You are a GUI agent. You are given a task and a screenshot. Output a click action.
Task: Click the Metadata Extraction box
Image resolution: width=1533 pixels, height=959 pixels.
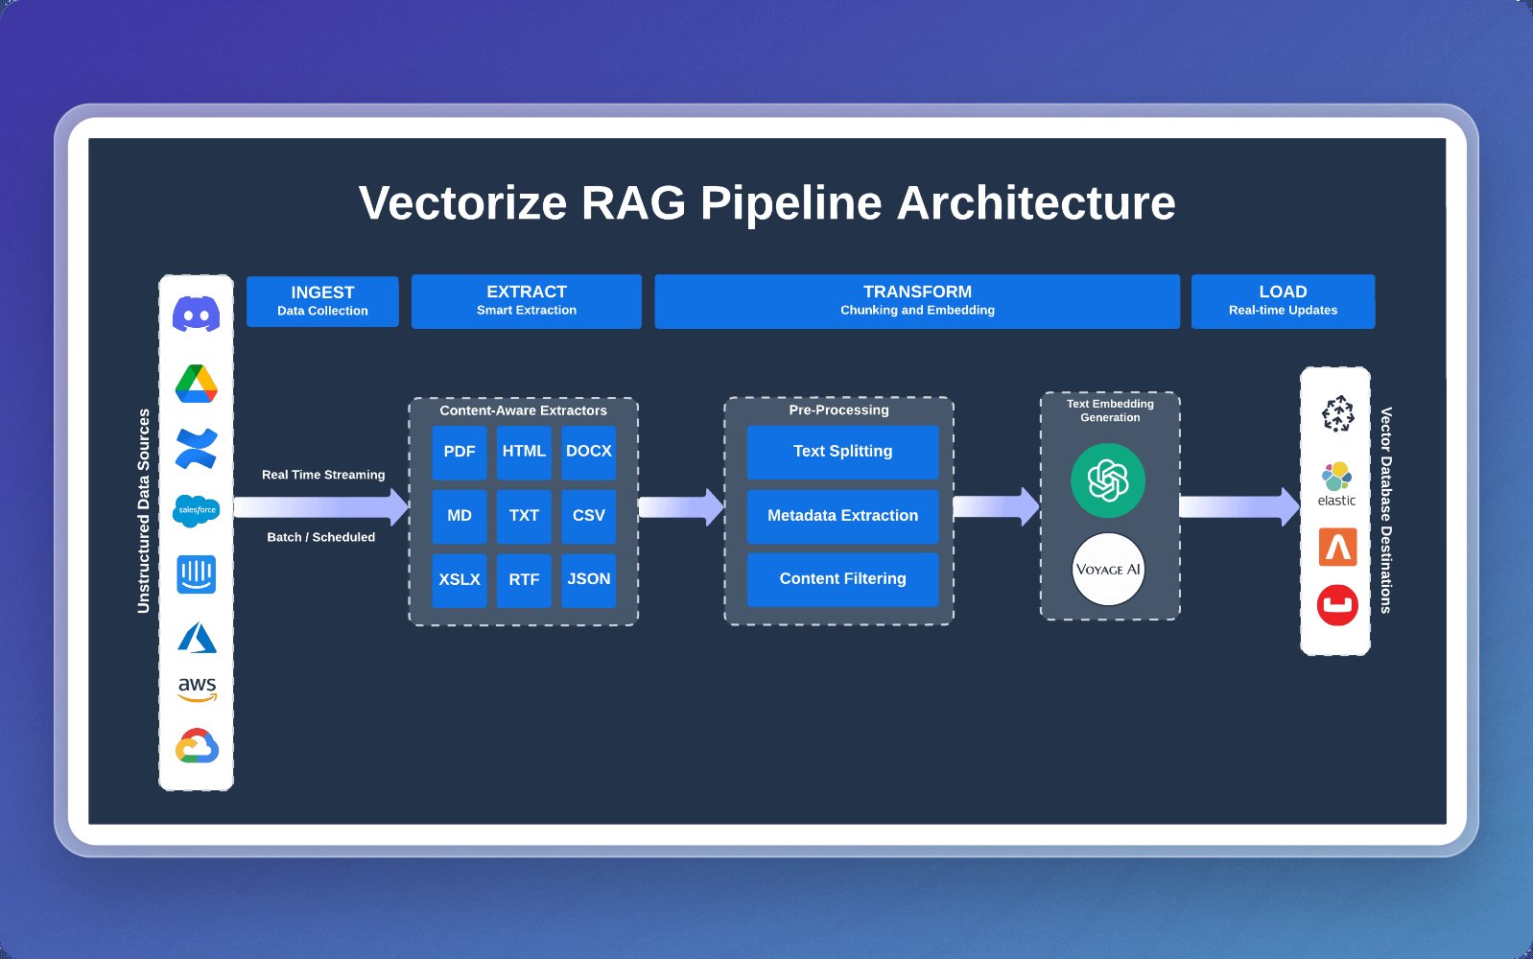pos(842,516)
